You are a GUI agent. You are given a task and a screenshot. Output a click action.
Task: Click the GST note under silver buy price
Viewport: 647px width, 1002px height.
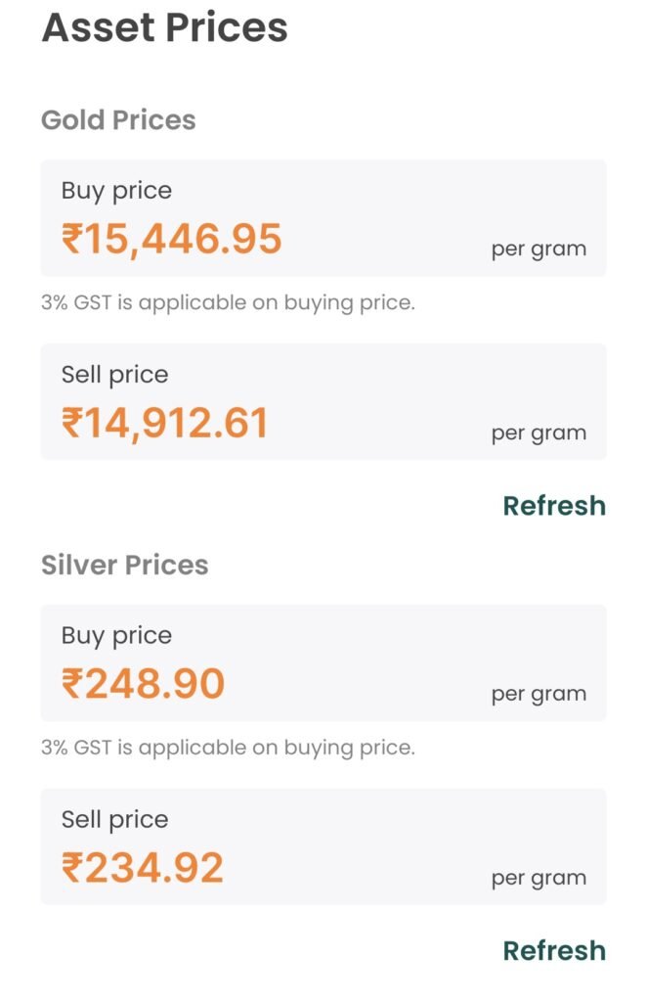click(228, 748)
